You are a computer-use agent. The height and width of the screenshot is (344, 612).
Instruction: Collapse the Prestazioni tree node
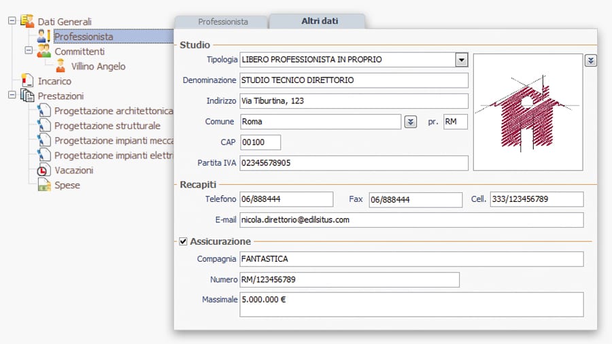coord(12,96)
